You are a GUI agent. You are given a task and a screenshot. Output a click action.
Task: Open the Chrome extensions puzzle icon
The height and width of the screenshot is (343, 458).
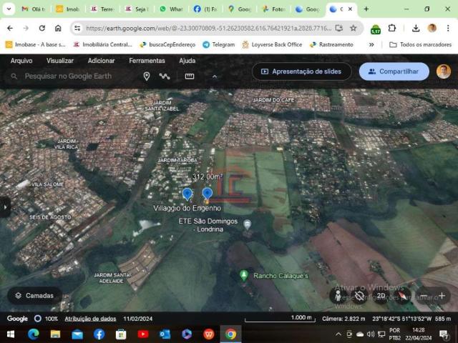pos(392,28)
